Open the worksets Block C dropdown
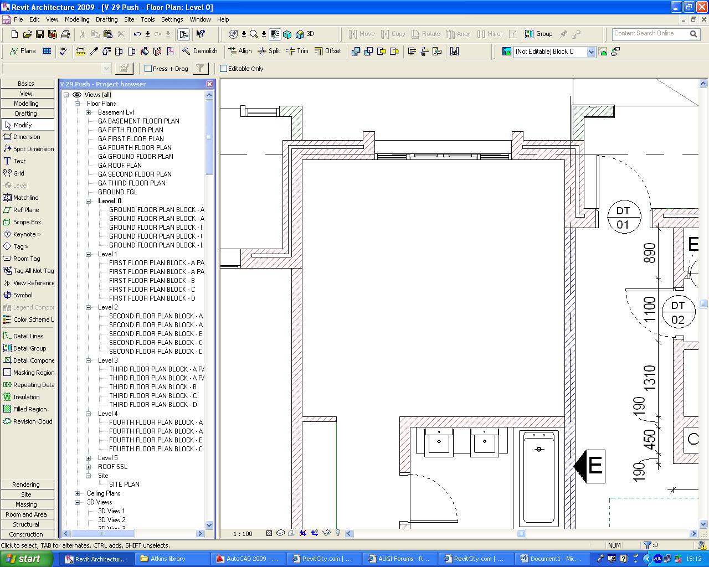This screenshot has height=567, width=709. pos(590,51)
